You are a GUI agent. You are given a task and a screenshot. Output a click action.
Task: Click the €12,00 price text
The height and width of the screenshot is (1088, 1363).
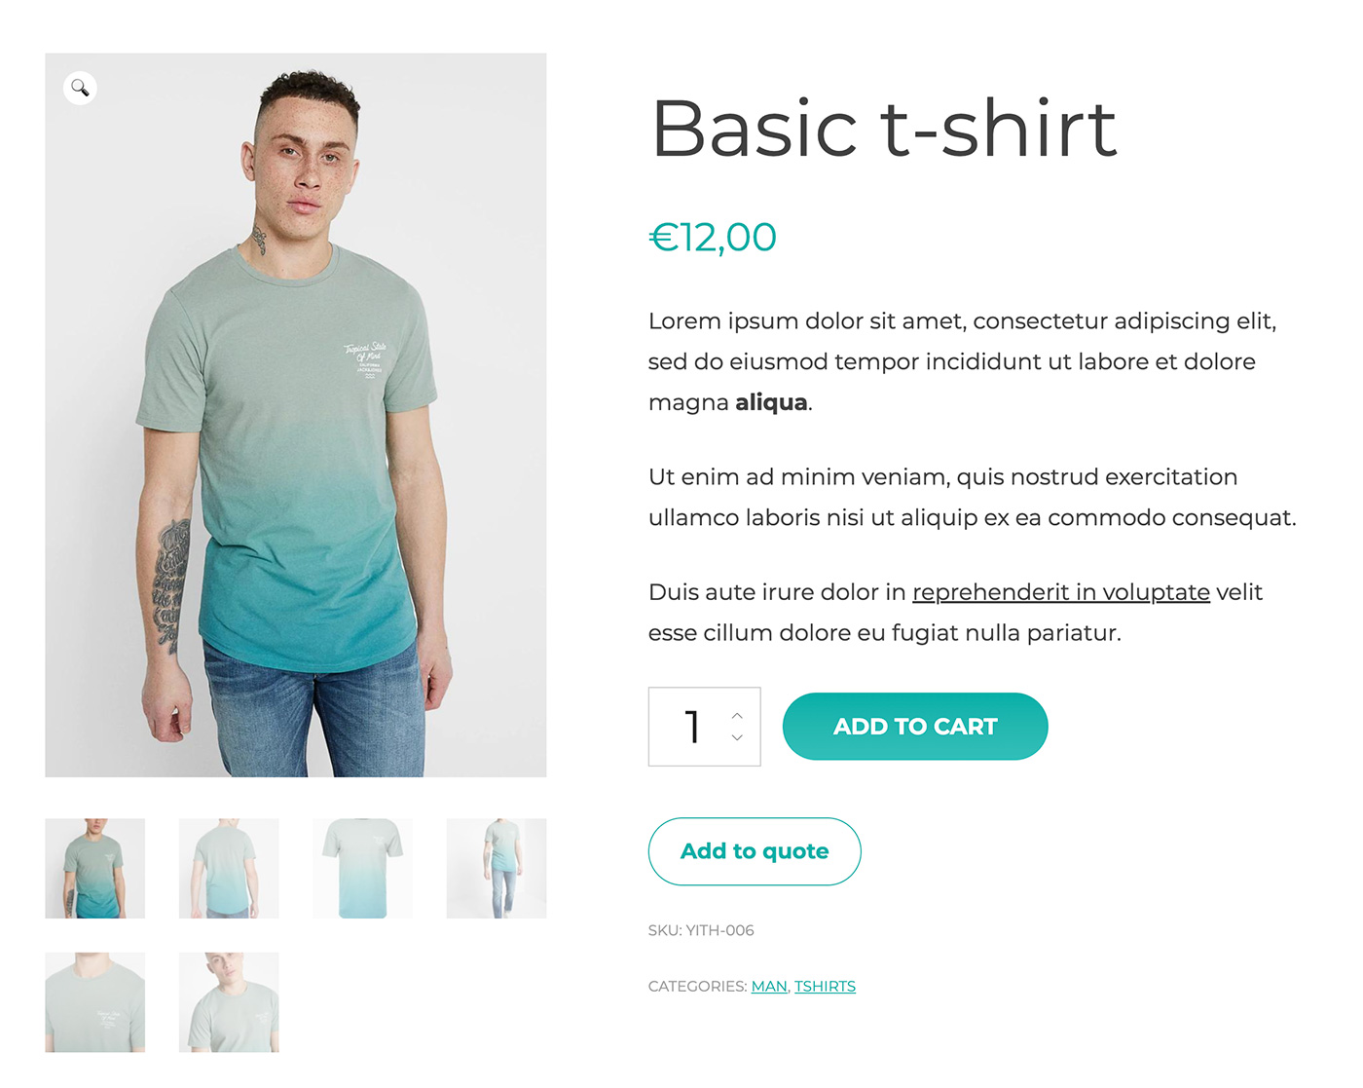[x=713, y=237]
